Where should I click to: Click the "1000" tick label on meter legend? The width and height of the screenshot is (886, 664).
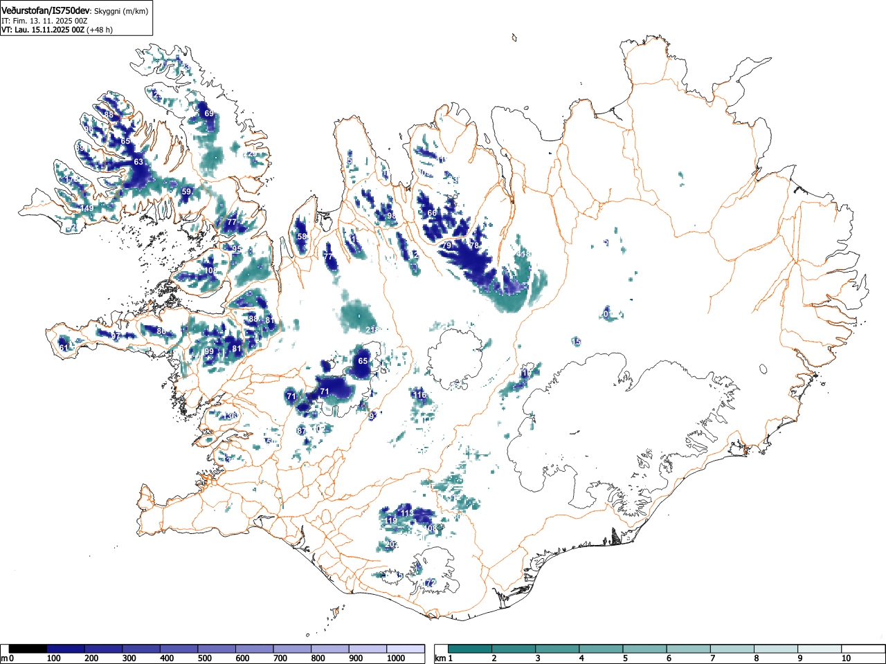396,658
